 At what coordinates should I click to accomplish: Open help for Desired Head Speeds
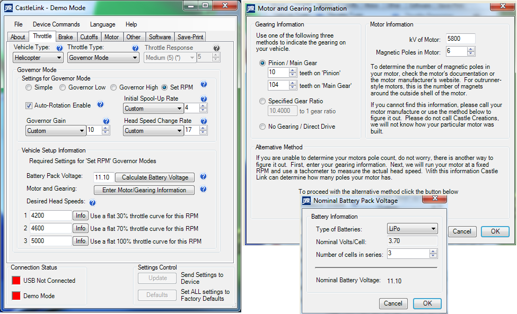click(93, 203)
